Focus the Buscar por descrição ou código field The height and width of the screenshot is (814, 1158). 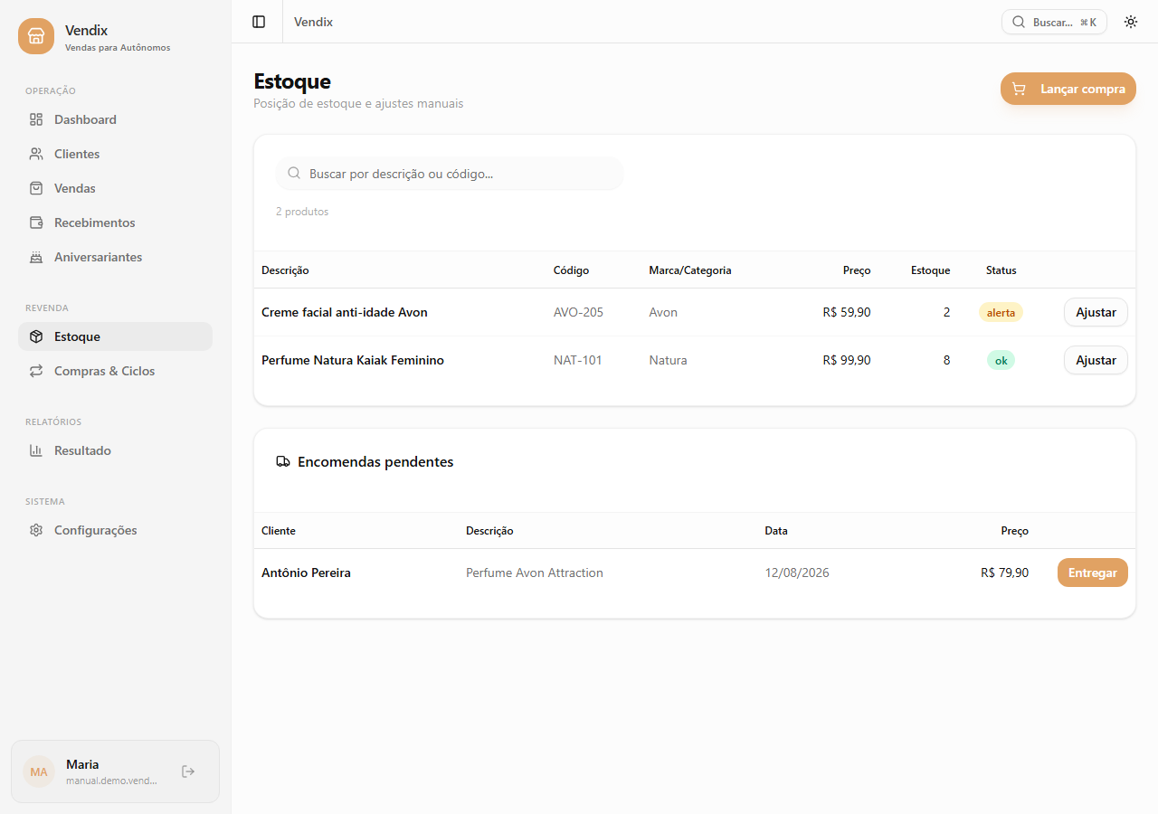click(450, 174)
